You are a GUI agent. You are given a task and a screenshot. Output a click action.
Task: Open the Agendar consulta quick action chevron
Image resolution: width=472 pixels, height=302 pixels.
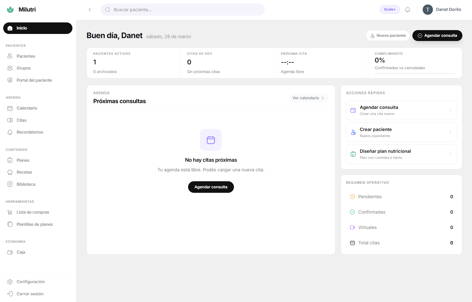coord(450,110)
